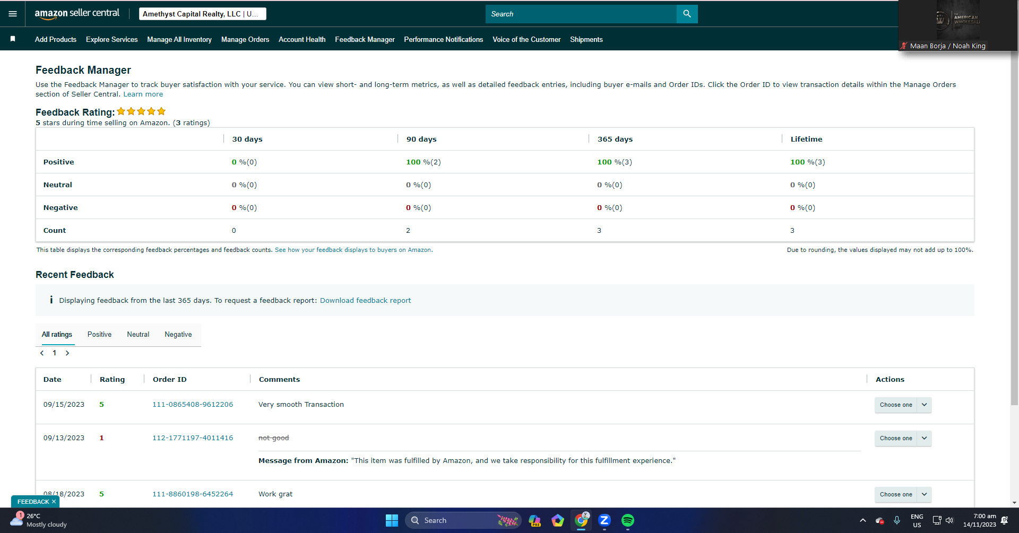Switch to the Positive feedback tab
Screen dimensions: 1019x533
tap(99, 334)
